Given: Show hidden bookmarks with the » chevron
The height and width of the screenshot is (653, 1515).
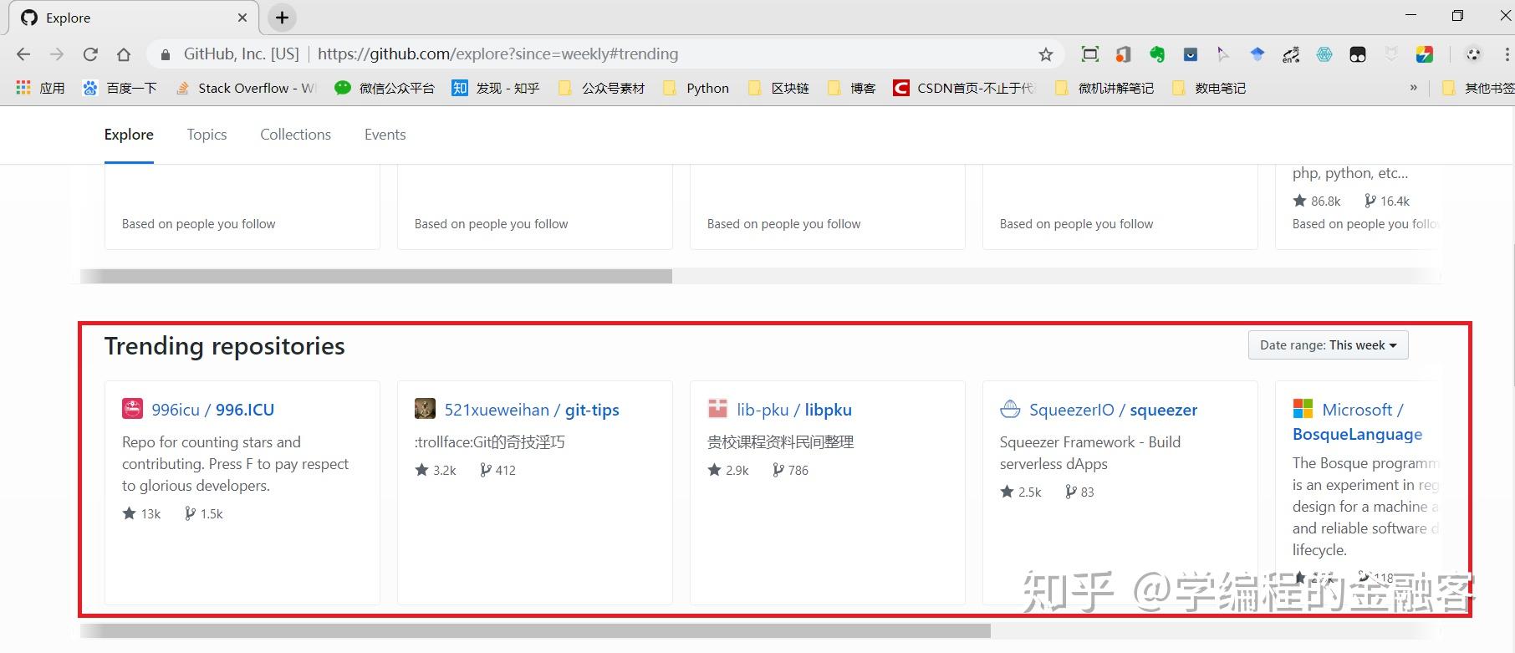Looking at the screenshot, I should (1414, 88).
